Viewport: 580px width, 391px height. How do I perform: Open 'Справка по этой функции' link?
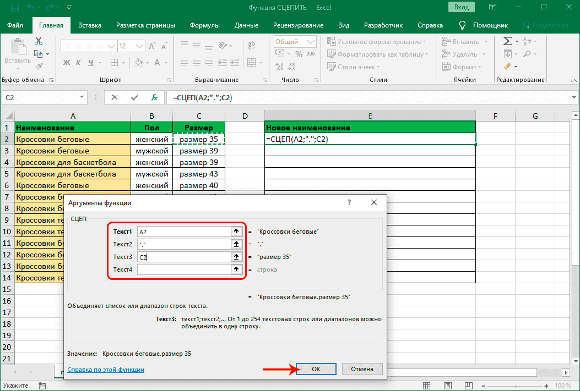tap(106, 370)
